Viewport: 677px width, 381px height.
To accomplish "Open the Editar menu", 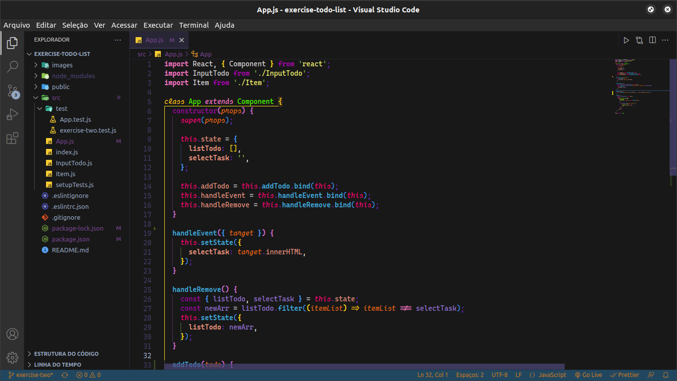I will (46, 25).
